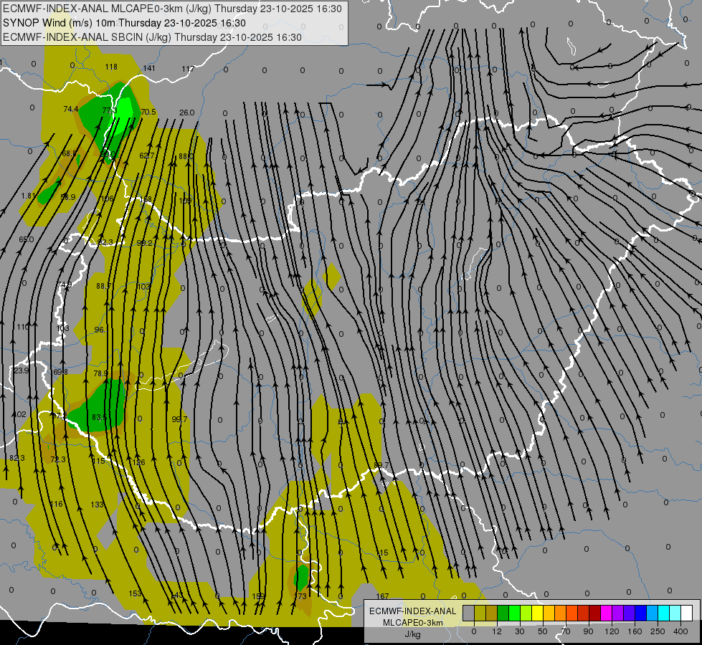
Task: Pick the deep blue legend swatch
Action: [641, 613]
